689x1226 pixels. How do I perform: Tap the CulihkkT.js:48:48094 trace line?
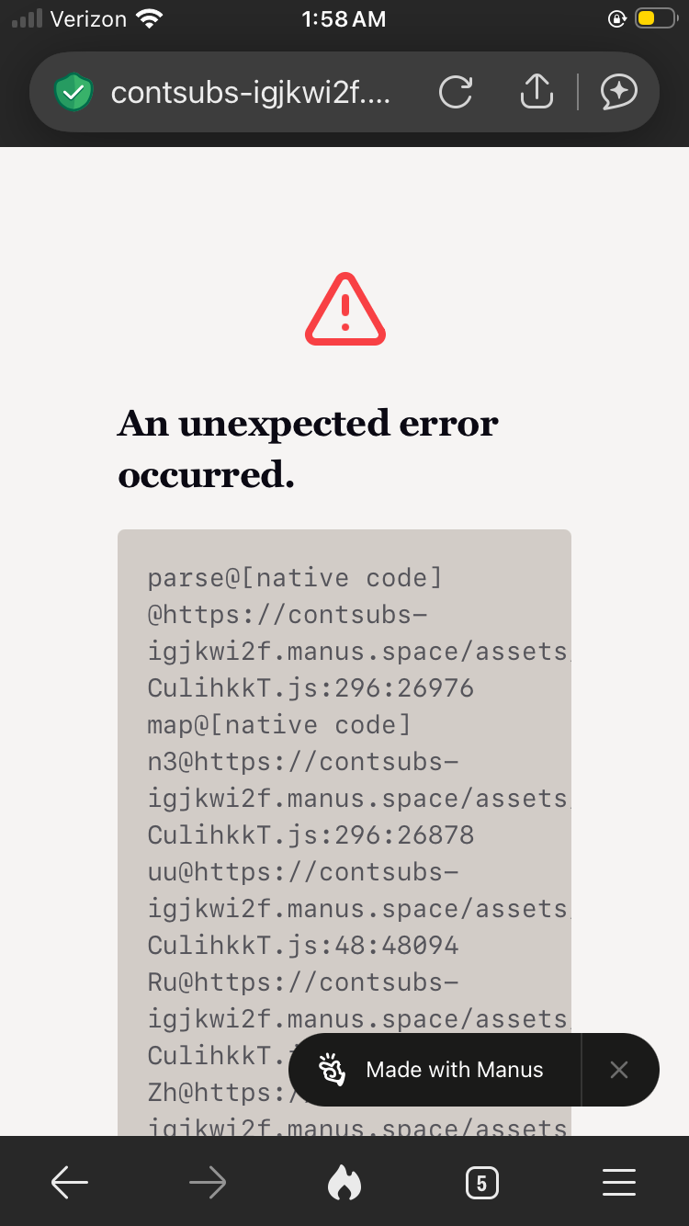(303, 945)
